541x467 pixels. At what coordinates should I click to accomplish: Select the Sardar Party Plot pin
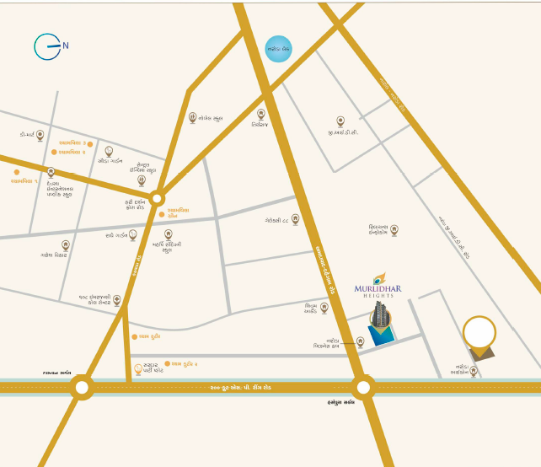(138, 369)
